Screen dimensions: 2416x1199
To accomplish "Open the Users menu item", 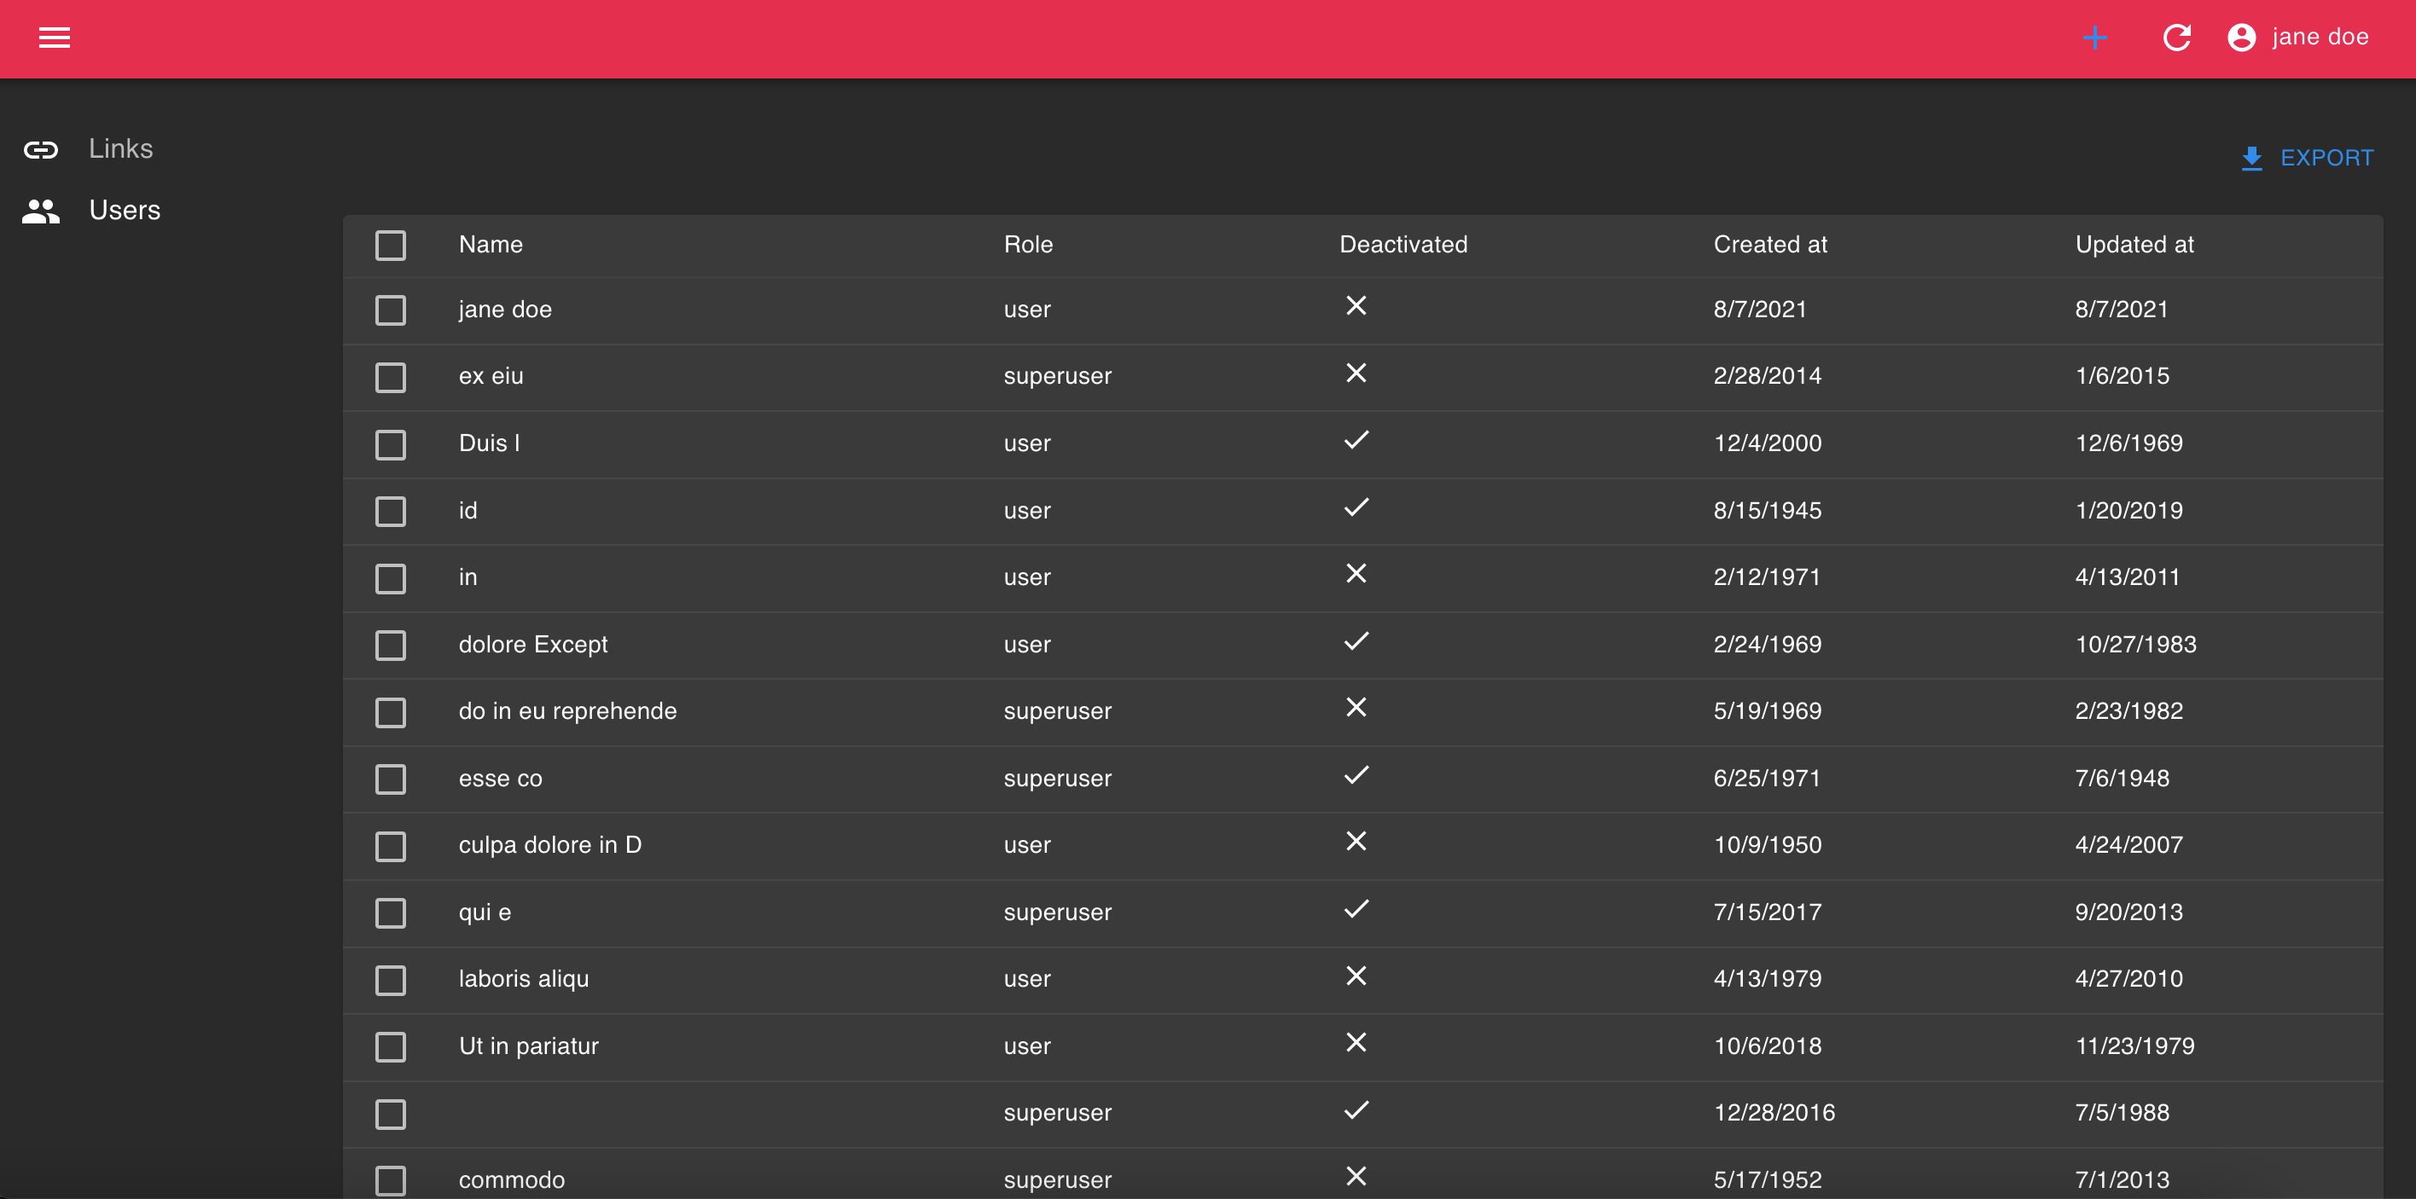I will [x=124, y=211].
